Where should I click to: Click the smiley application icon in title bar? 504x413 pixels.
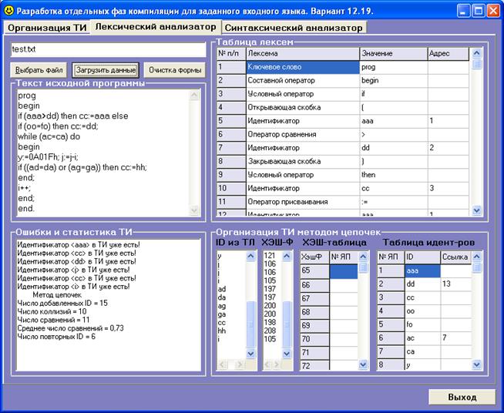tap(8, 11)
